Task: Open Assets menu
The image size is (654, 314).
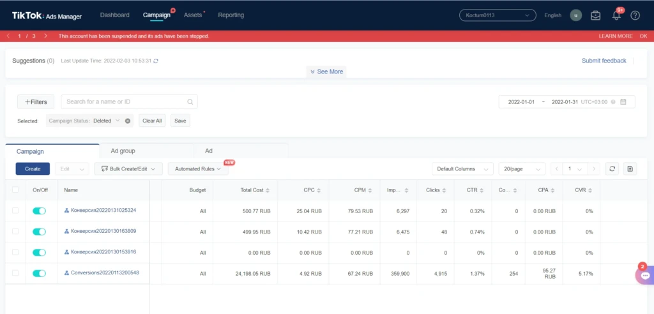Action: 193,15
